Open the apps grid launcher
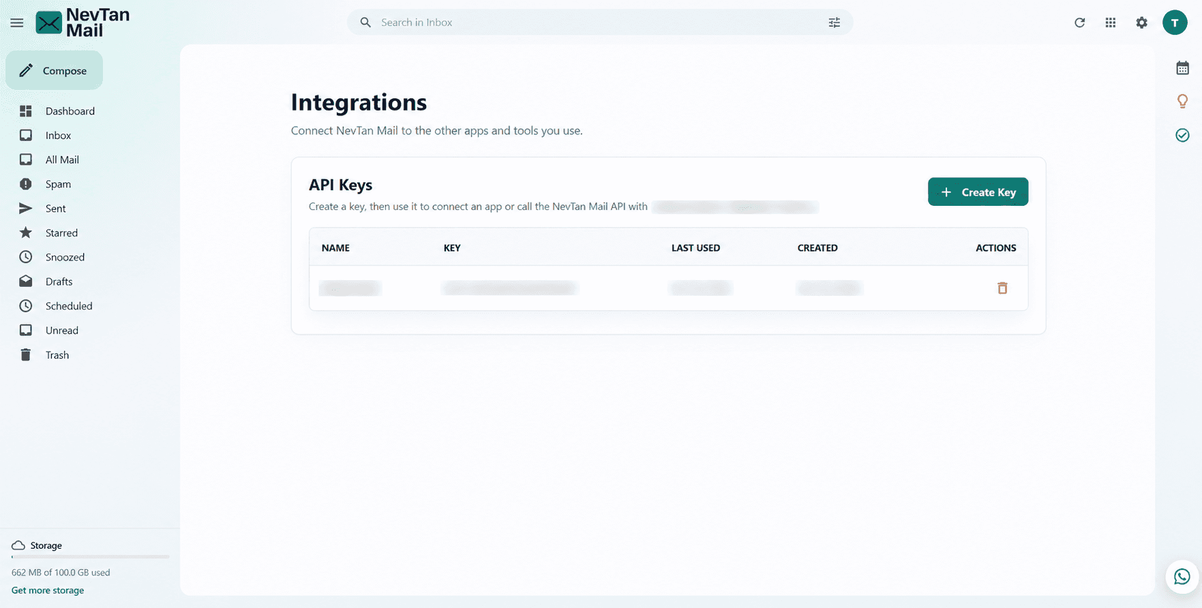Screen dimensions: 1202x608 [1111, 22]
